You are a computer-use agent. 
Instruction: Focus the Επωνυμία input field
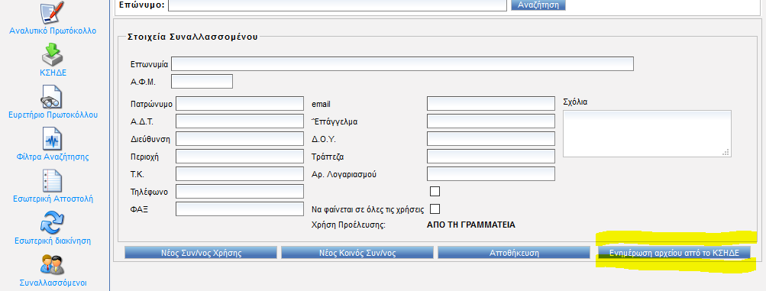coord(402,64)
